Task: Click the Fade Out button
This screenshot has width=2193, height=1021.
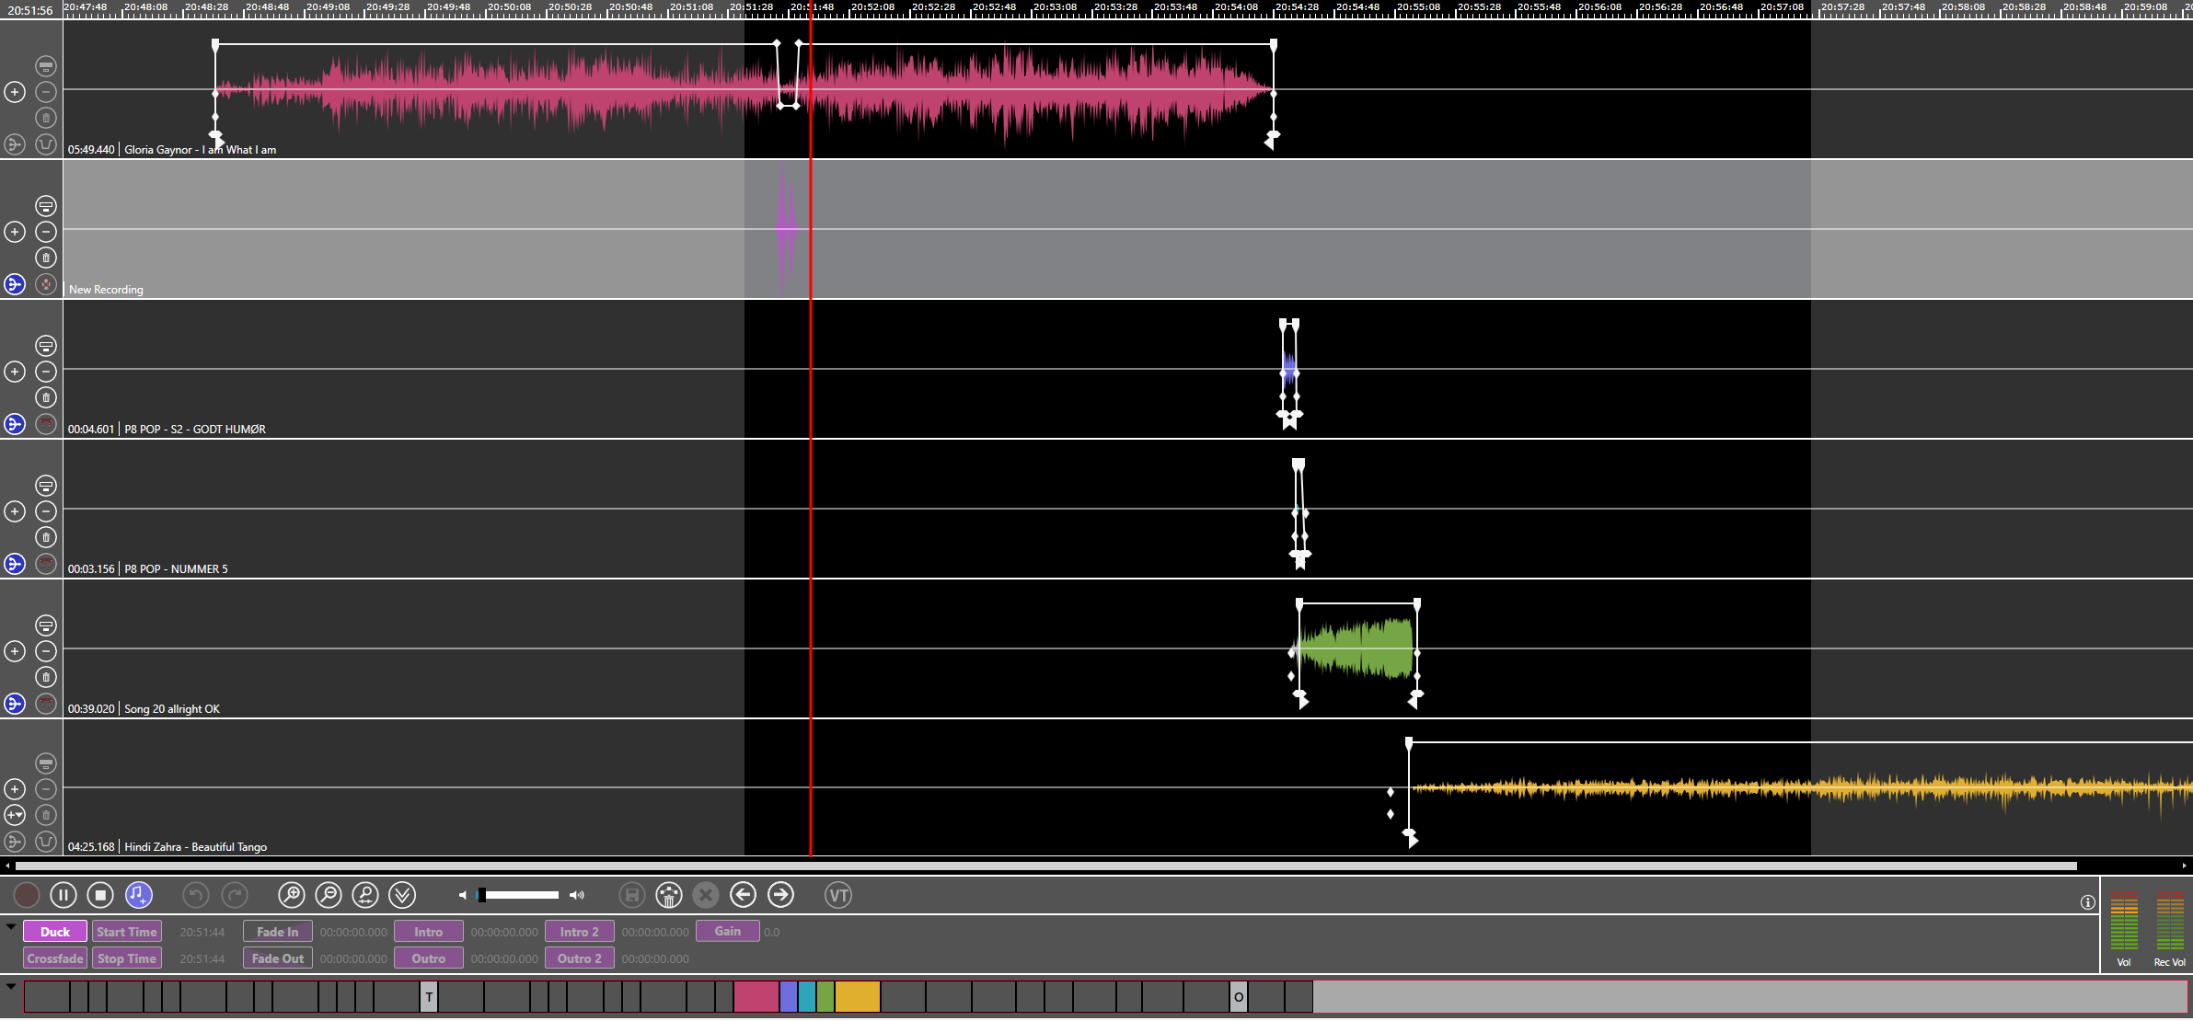Action: point(278,958)
